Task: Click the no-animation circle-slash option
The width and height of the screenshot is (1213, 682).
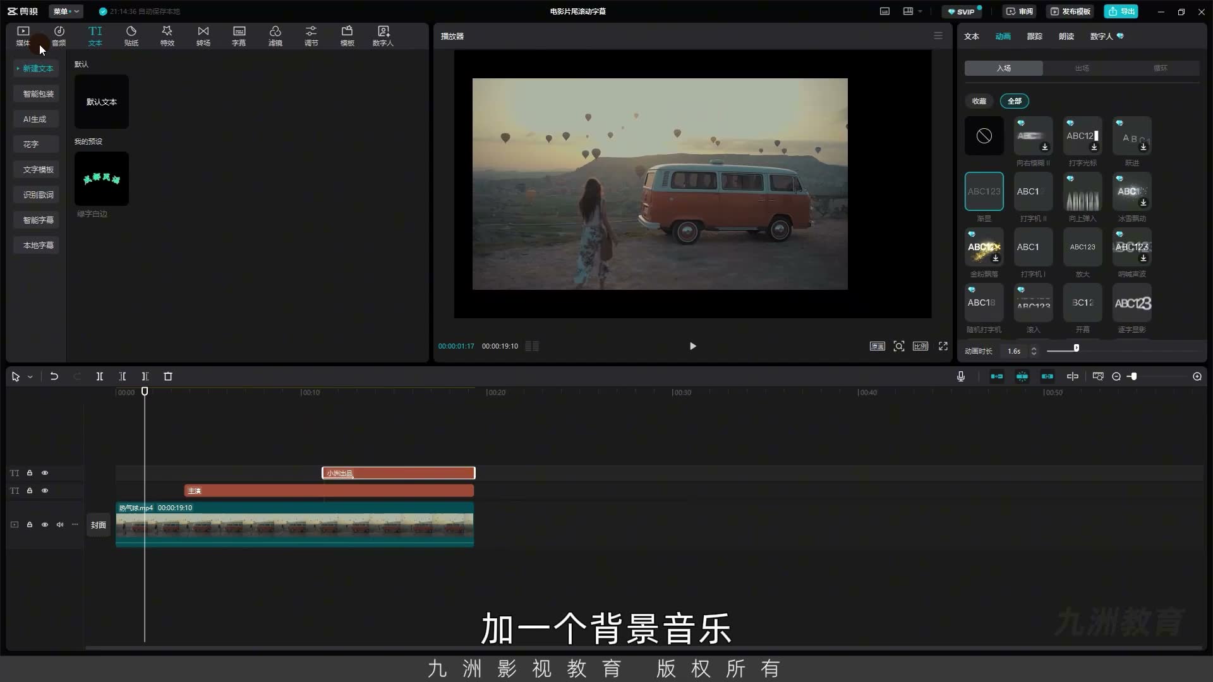Action: pyautogui.click(x=984, y=136)
